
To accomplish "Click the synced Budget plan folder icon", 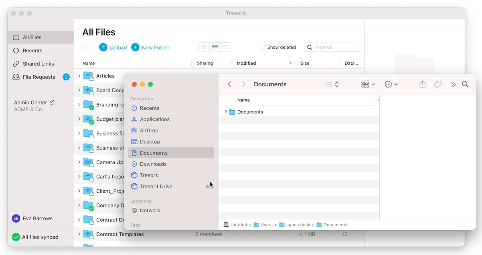I will (88, 119).
